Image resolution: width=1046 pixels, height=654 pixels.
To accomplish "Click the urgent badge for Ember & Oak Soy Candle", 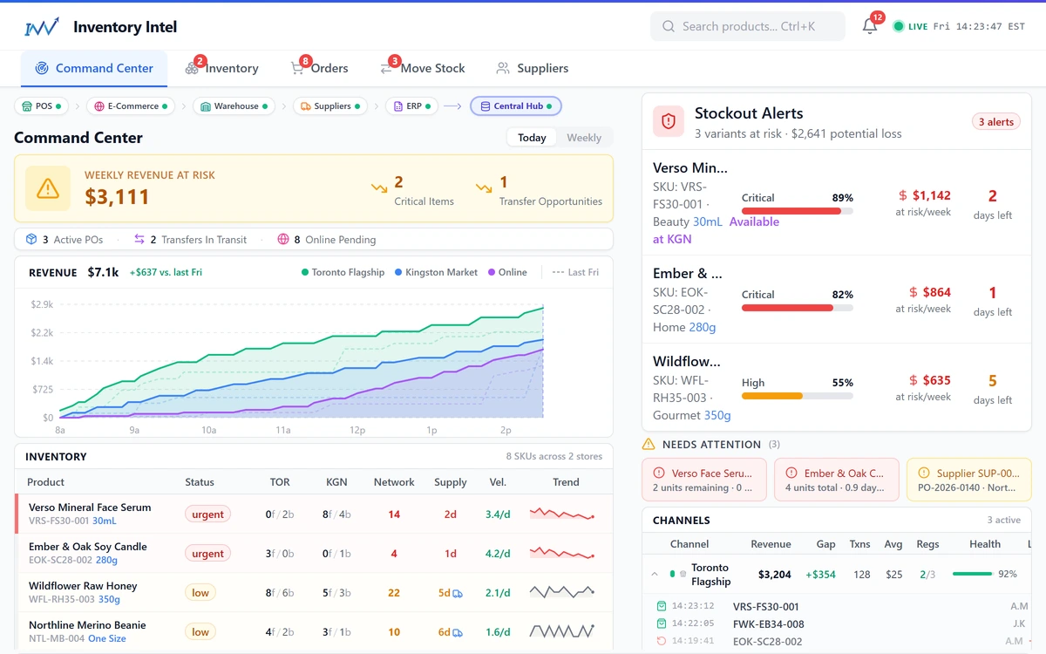I will pyautogui.click(x=207, y=554).
